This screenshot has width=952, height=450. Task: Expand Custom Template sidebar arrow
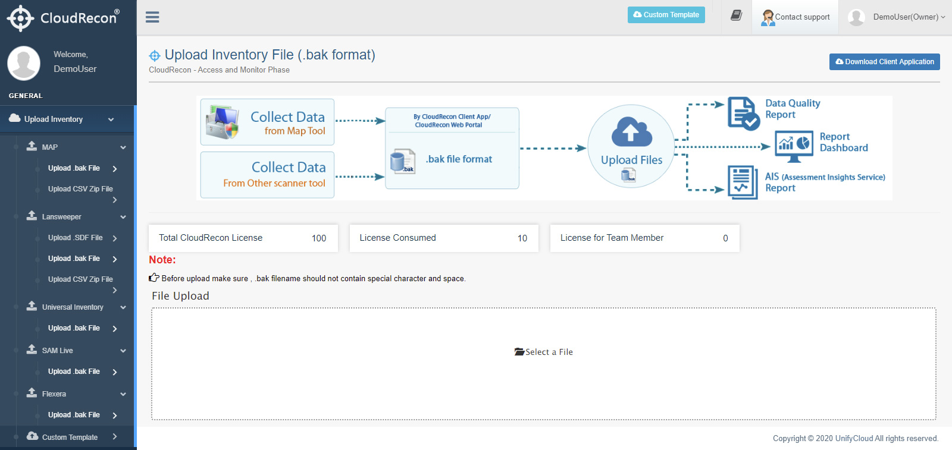[x=115, y=437]
